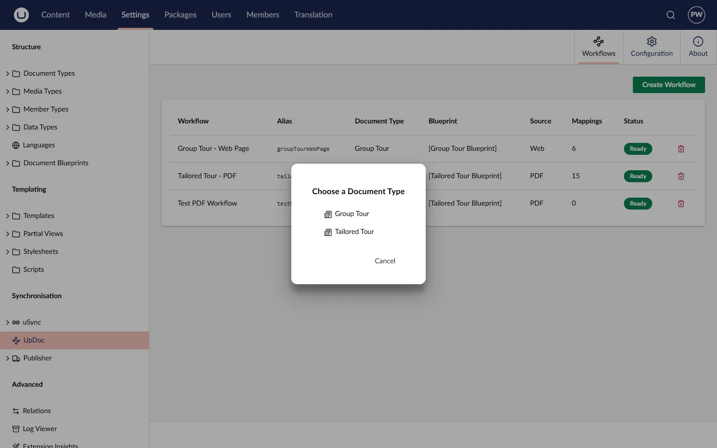The width and height of the screenshot is (717, 448).
Task: Click Ready badge for Group Tour - Web Page
Action: 638,149
